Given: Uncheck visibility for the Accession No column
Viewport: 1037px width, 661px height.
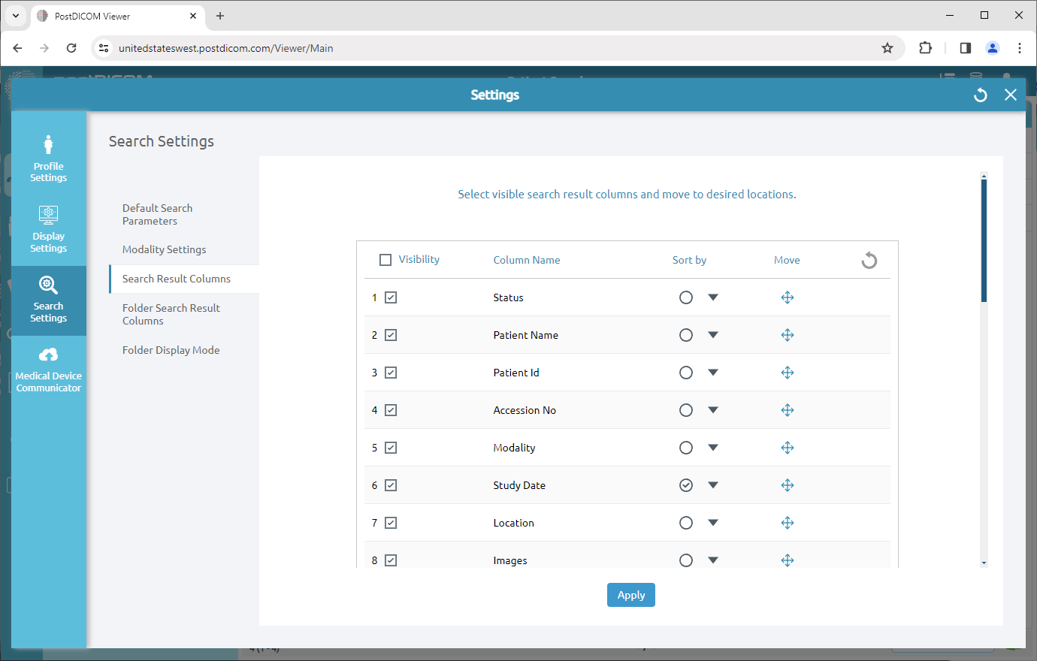Looking at the screenshot, I should [x=390, y=409].
